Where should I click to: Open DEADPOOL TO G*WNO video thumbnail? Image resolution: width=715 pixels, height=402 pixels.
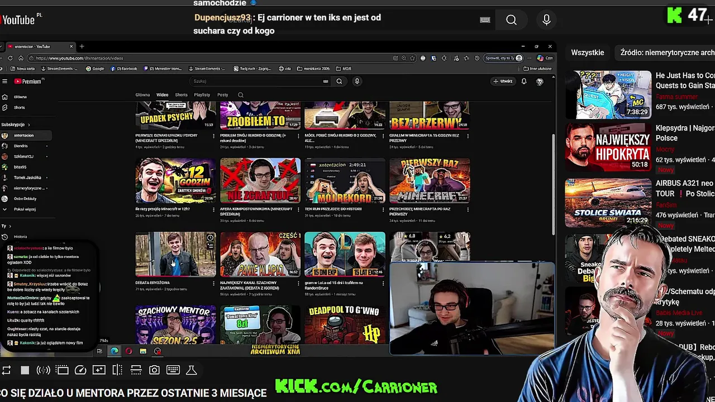[345, 326]
